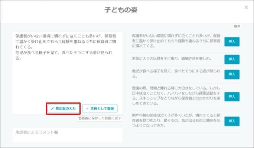The width and height of the screenshot is (254, 148).
Task: Insert the 他児が食べる様子 example sentence
Action: [x=232, y=74]
